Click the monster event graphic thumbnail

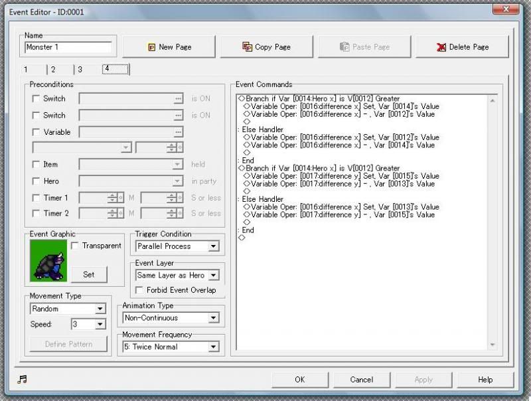click(48, 261)
